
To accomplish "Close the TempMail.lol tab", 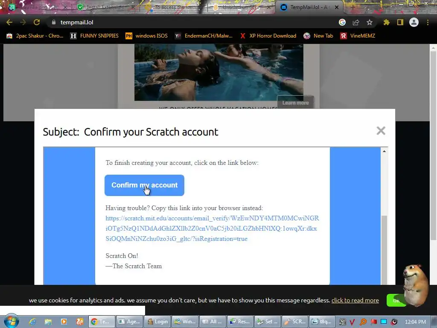I will click(x=337, y=8).
